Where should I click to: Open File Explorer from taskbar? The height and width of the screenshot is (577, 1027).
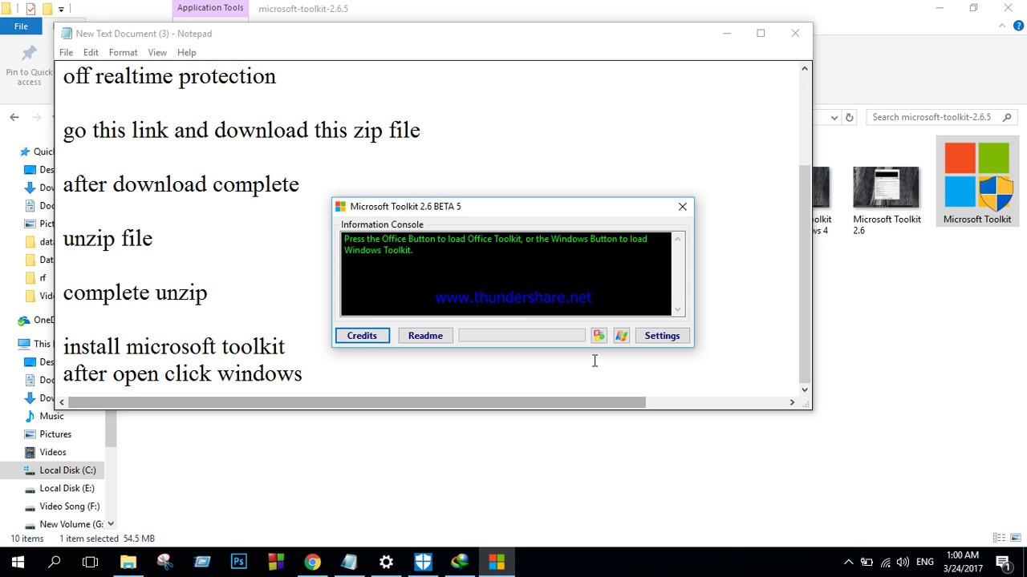tap(128, 562)
